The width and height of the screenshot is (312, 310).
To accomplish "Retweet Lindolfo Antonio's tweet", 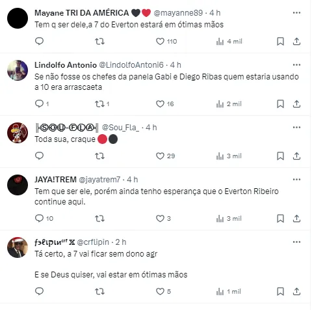I will tap(102, 104).
